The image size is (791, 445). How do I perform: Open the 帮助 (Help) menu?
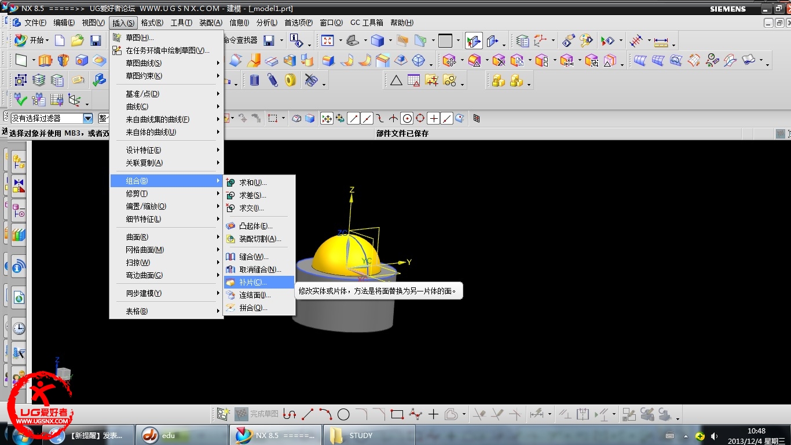point(402,23)
